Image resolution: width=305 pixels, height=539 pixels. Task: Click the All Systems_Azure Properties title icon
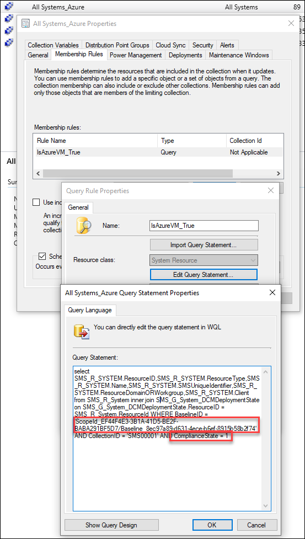coord(25,23)
